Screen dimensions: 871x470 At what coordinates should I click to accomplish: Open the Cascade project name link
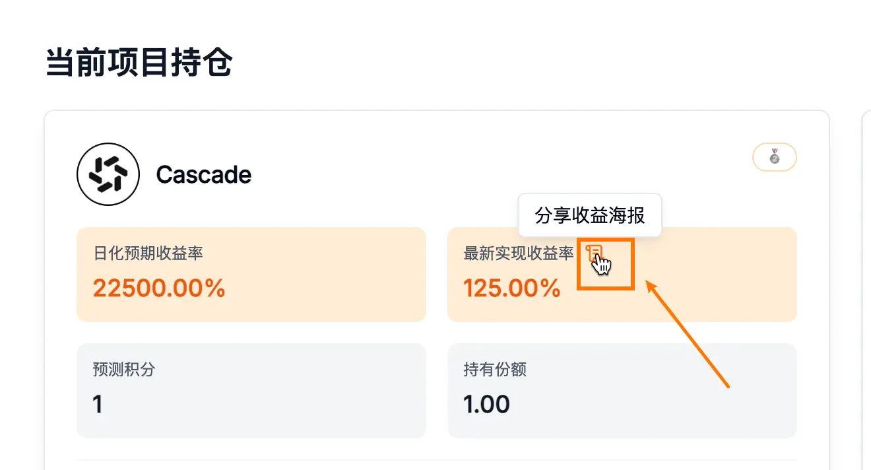coord(203,175)
